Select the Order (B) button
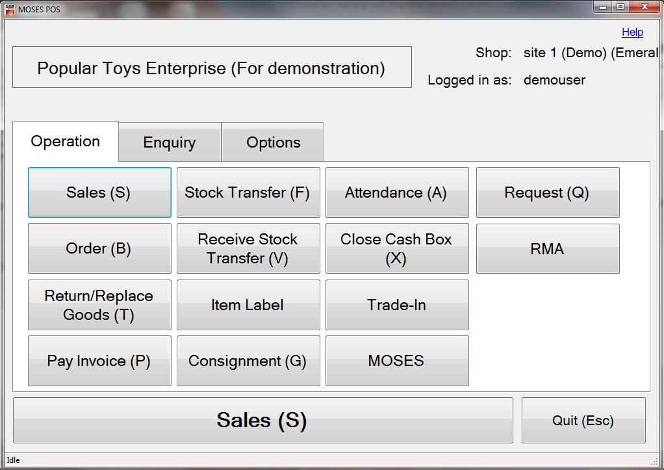The image size is (664, 470). [99, 248]
